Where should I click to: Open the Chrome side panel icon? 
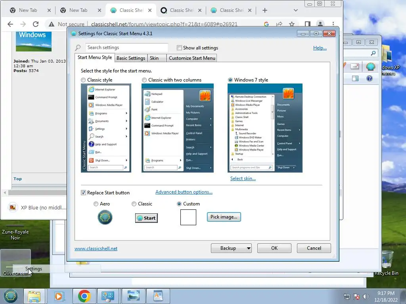pos(307,24)
